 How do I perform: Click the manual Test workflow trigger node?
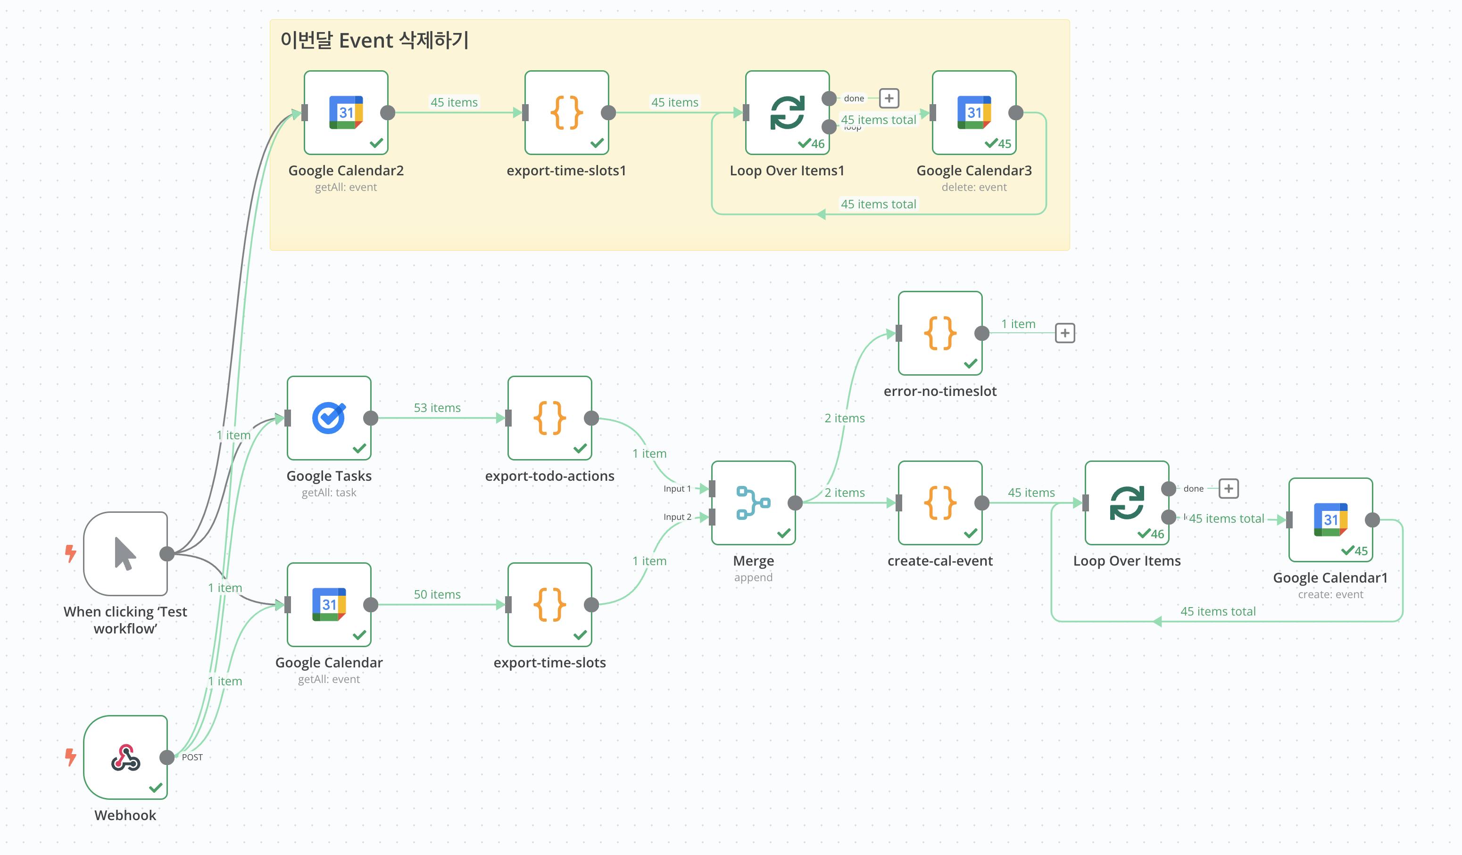(125, 553)
